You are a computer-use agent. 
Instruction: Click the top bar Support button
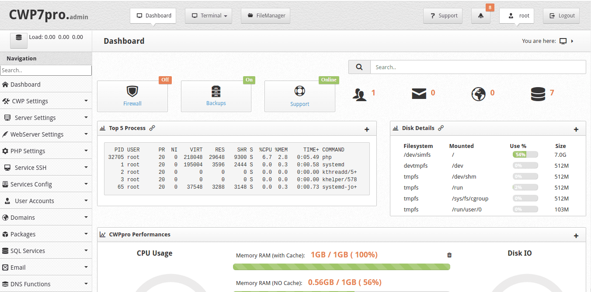(443, 16)
